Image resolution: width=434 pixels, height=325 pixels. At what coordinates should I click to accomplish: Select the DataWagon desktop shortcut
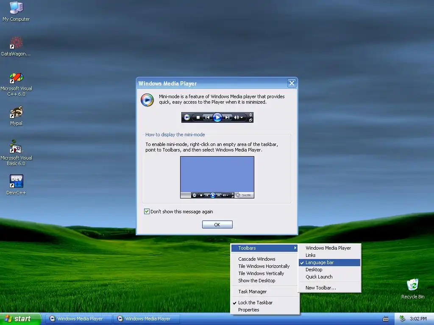tap(16, 46)
